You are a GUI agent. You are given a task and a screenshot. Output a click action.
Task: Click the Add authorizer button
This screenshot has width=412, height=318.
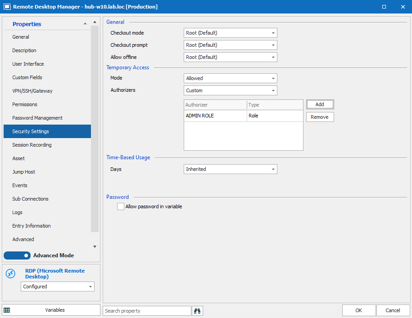320,104
